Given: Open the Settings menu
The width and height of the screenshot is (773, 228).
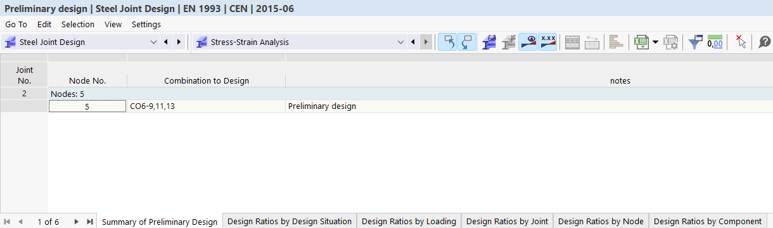Looking at the screenshot, I should (146, 24).
